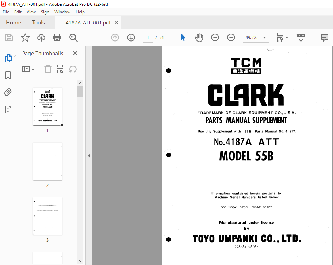This screenshot has width=333, height=265.
Task: Collapse the navigation pane with left triangle
Action: click(x=89, y=156)
